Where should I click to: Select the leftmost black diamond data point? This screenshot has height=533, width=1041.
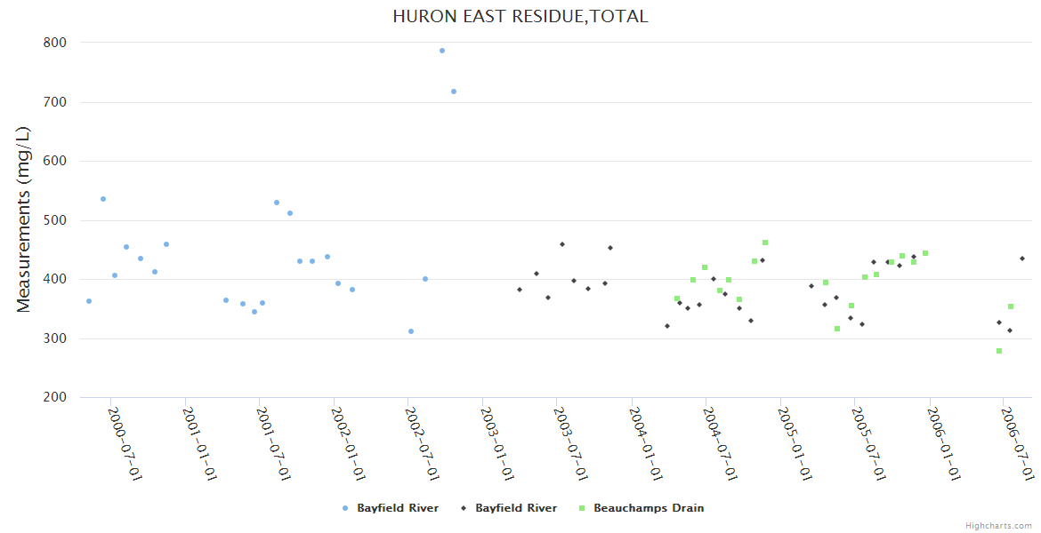pyautogui.click(x=520, y=290)
